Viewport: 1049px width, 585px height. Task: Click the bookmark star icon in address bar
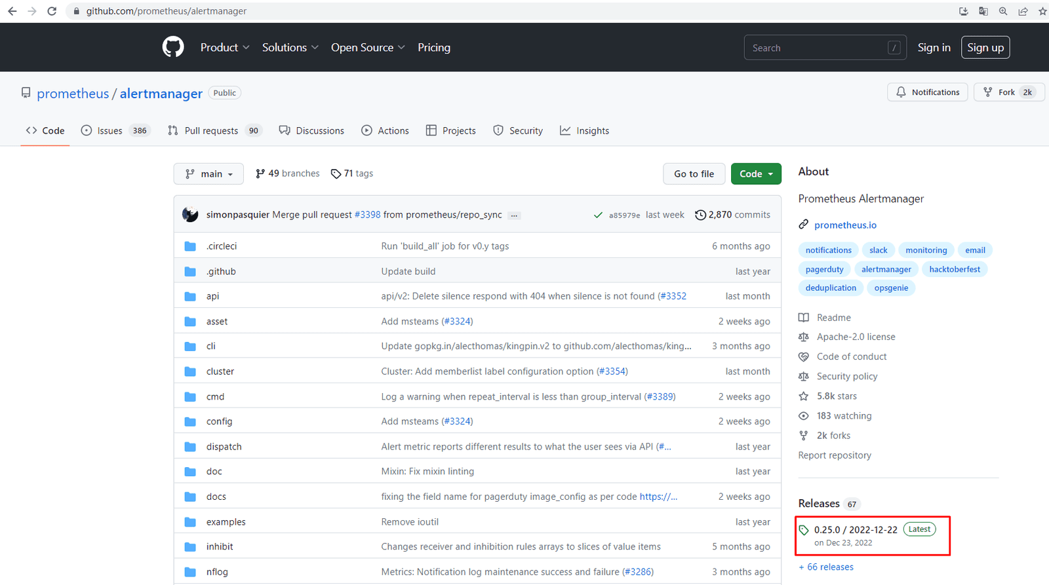[x=1042, y=11]
